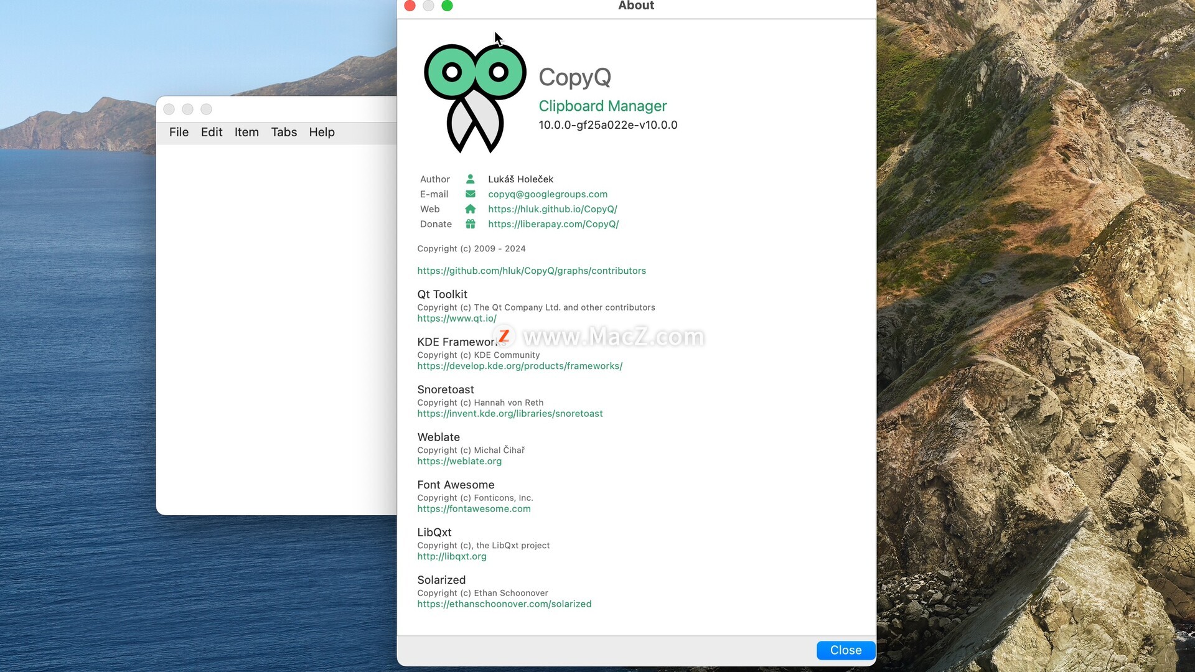Open the liberapay.com/CopyQ donate link

point(553,224)
